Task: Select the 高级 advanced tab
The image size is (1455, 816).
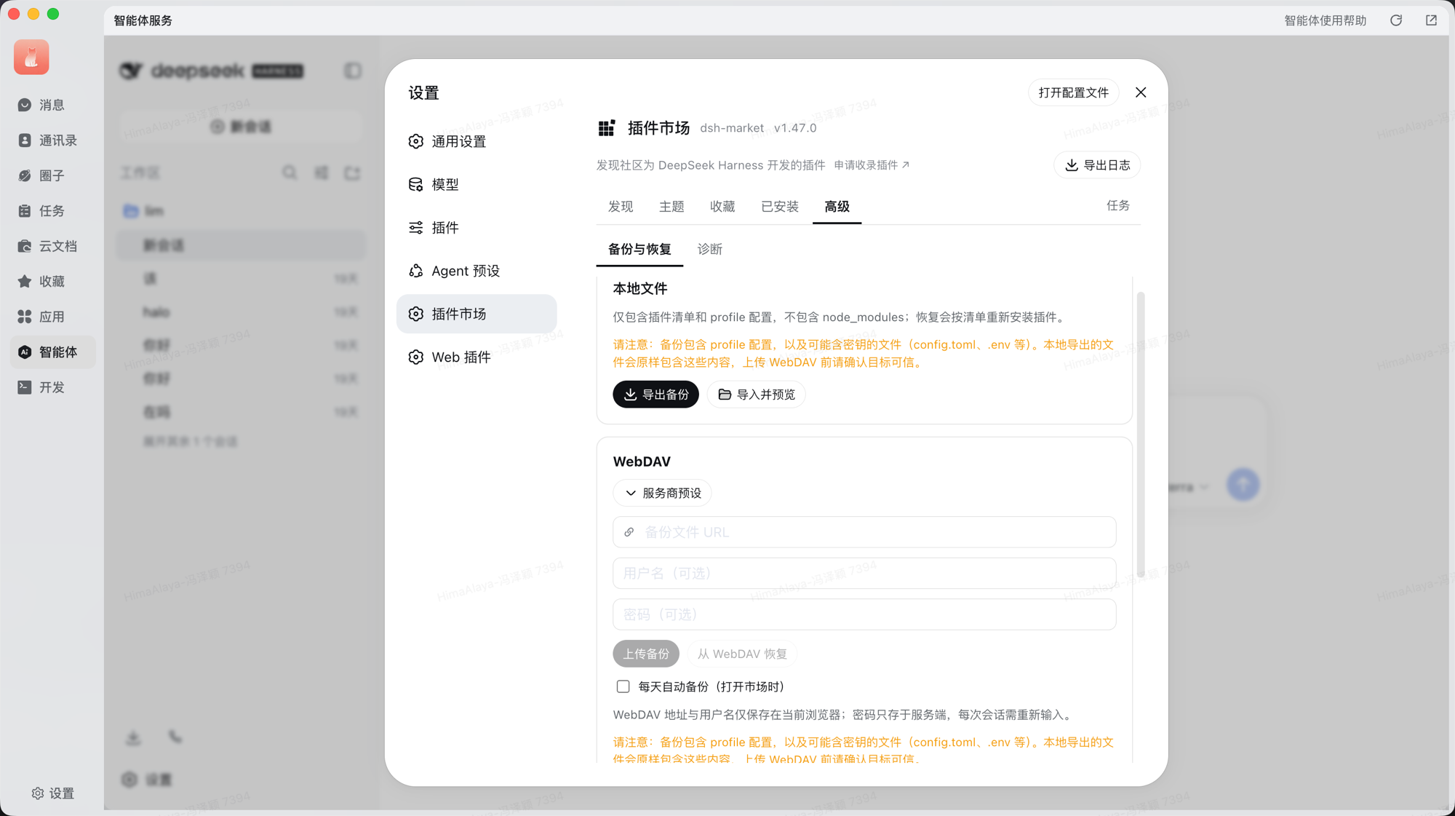Action: pos(837,207)
